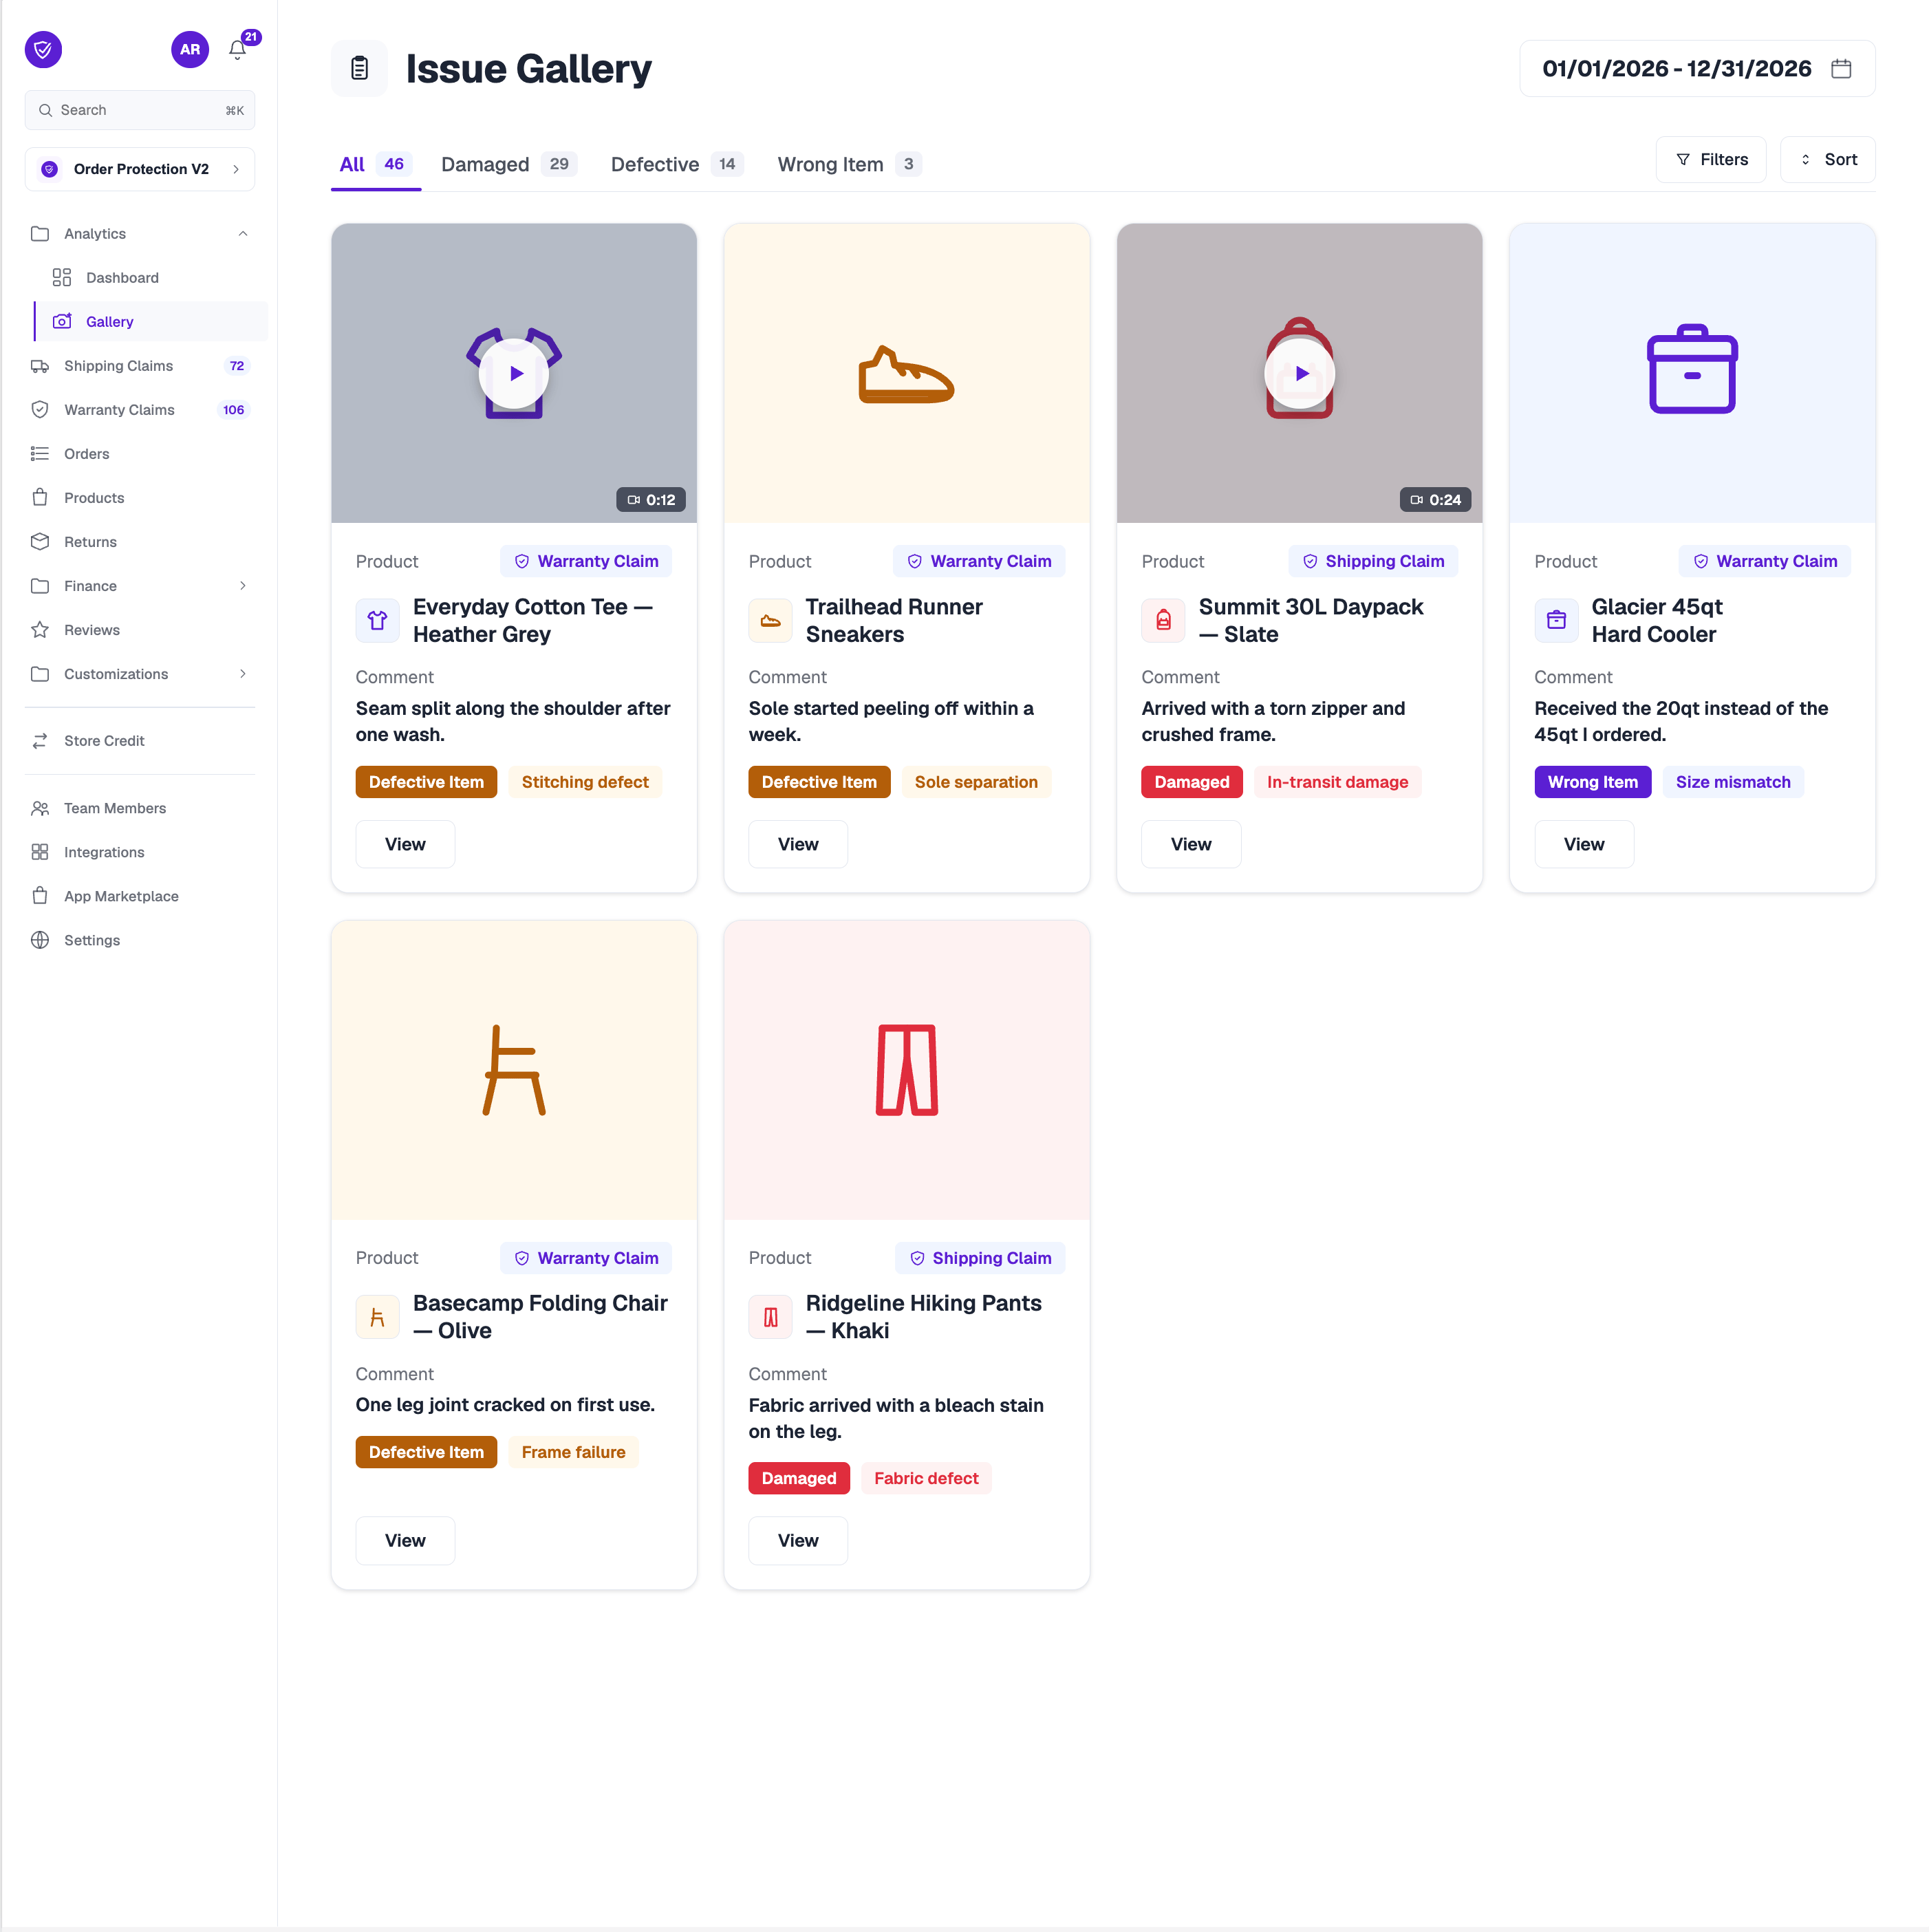Click the Returns box icon
The height and width of the screenshot is (1932, 1929).
point(40,541)
